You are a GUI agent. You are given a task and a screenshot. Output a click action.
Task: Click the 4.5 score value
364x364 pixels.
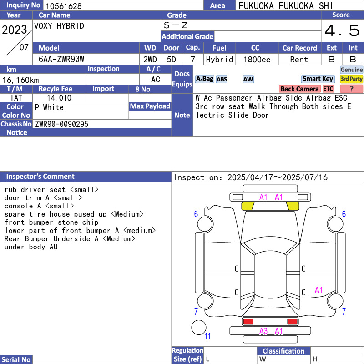(342, 31)
